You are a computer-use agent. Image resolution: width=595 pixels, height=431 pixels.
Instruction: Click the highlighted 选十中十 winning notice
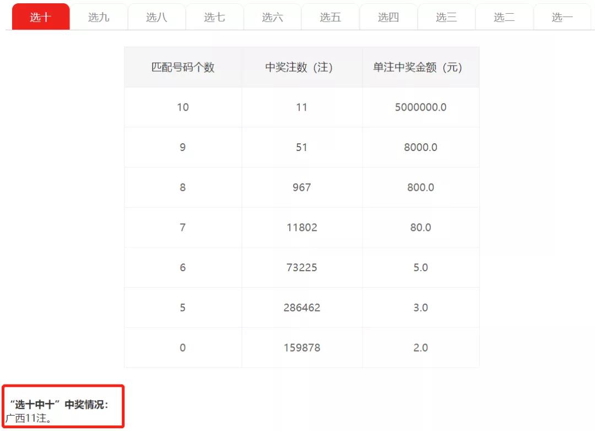click(63, 406)
